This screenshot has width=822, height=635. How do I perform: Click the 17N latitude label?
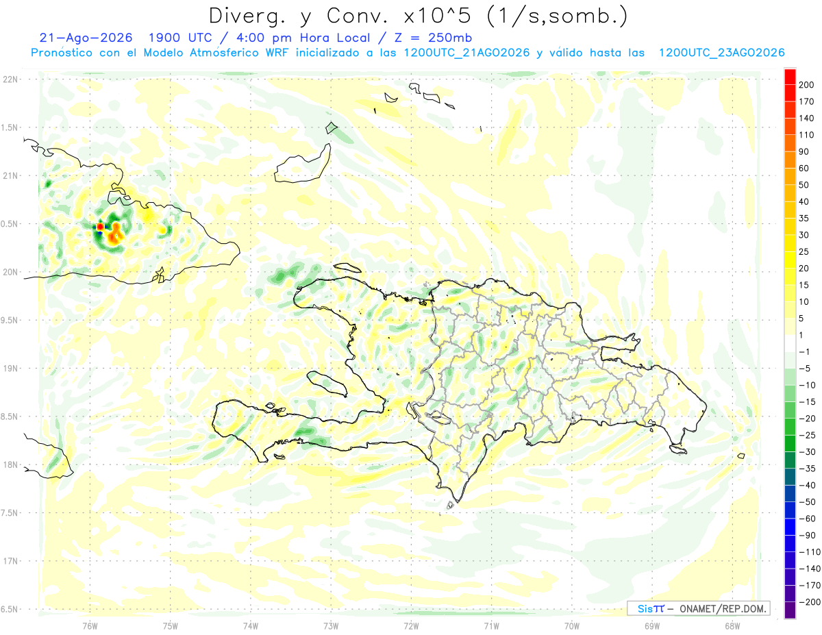click(10, 561)
